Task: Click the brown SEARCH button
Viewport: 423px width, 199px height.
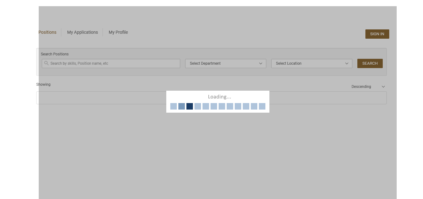Action: click(x=370, y=63)
